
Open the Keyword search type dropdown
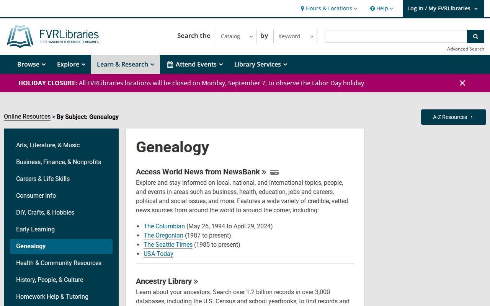295,36
